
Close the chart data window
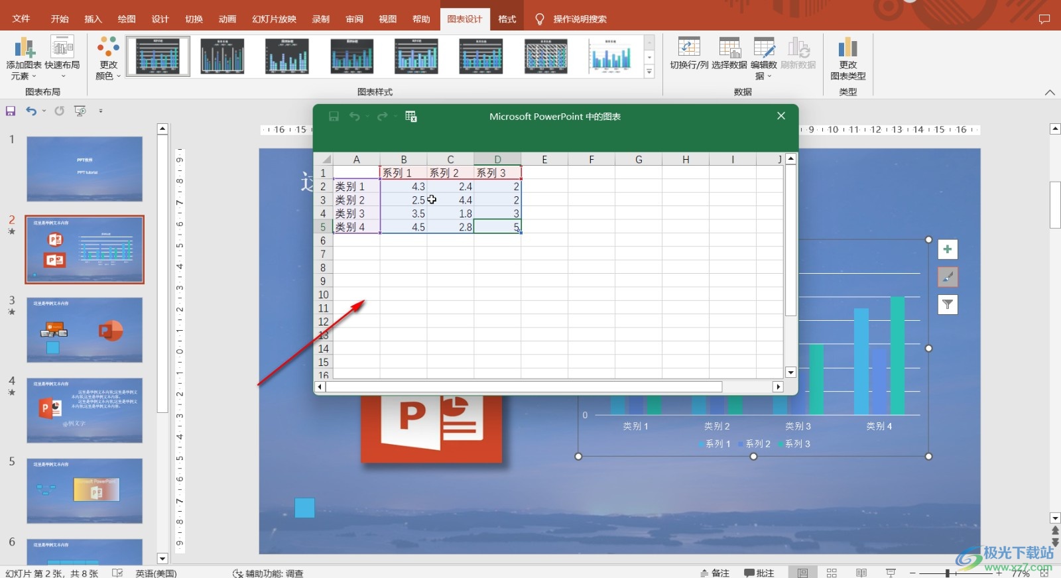781,116
